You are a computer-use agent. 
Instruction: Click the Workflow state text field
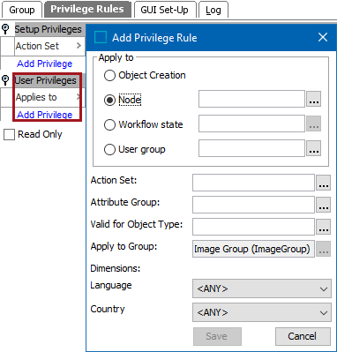pyautogui.click(x=251, y=124)
